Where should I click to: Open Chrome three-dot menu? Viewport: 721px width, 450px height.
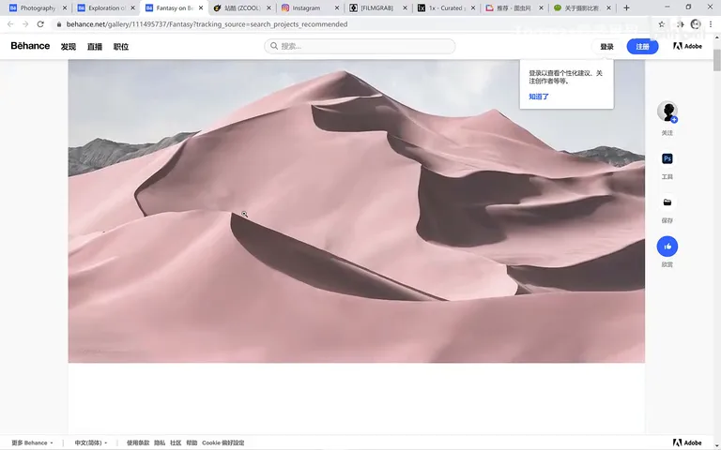711,24
